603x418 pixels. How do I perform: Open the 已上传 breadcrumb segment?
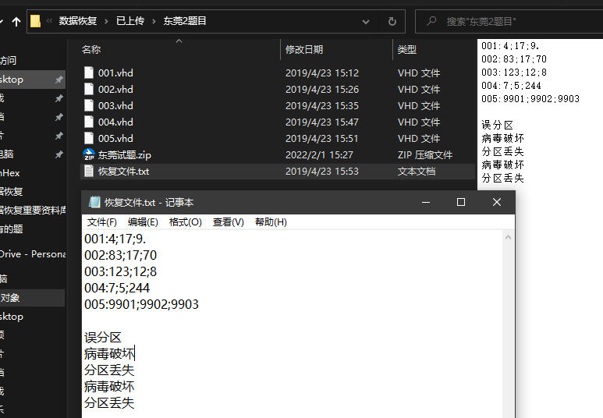point(130,21)
